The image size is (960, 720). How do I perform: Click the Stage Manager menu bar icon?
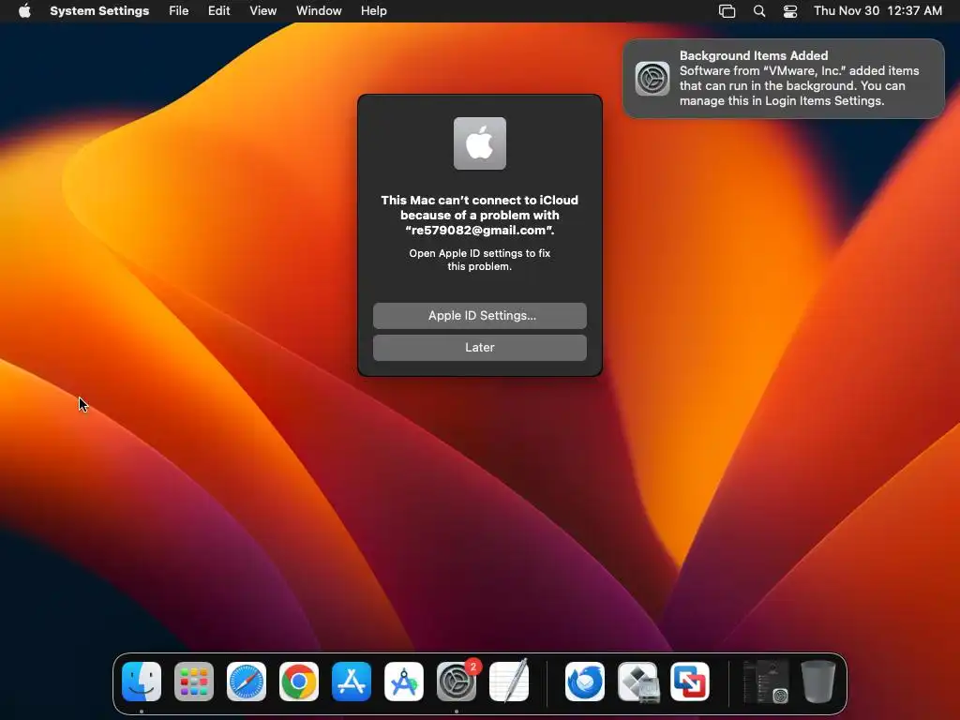coord(727,11)
